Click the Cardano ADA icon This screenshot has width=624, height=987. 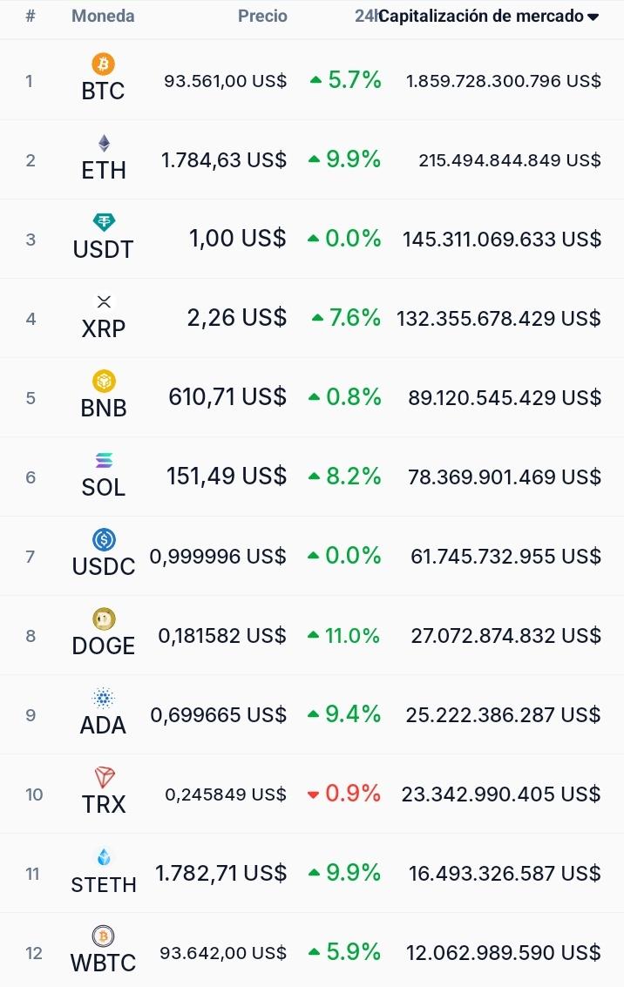[x=104, y=698]
